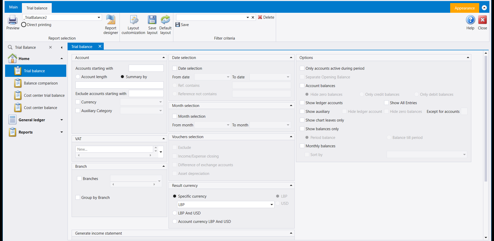Close the Trial balance document tab
This screenshot has width=494, height=241.
(x=100, y=46)
